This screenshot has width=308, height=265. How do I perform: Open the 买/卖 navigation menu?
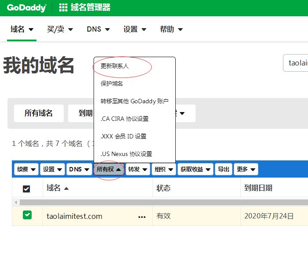click(60, 29)
